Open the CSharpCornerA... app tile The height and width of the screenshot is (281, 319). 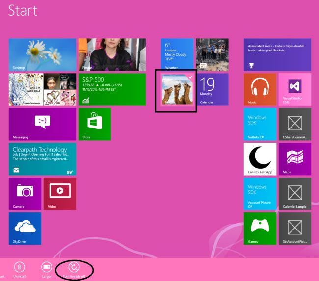295,124
